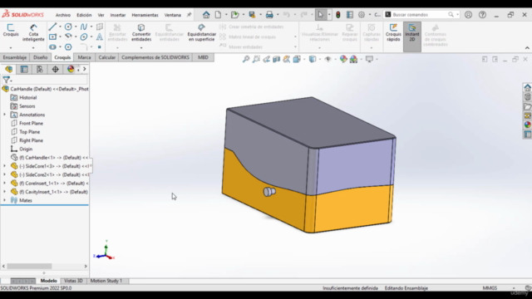
Task: Click Equidistanciar en superficie tool
Action: [x=201, y=32]
